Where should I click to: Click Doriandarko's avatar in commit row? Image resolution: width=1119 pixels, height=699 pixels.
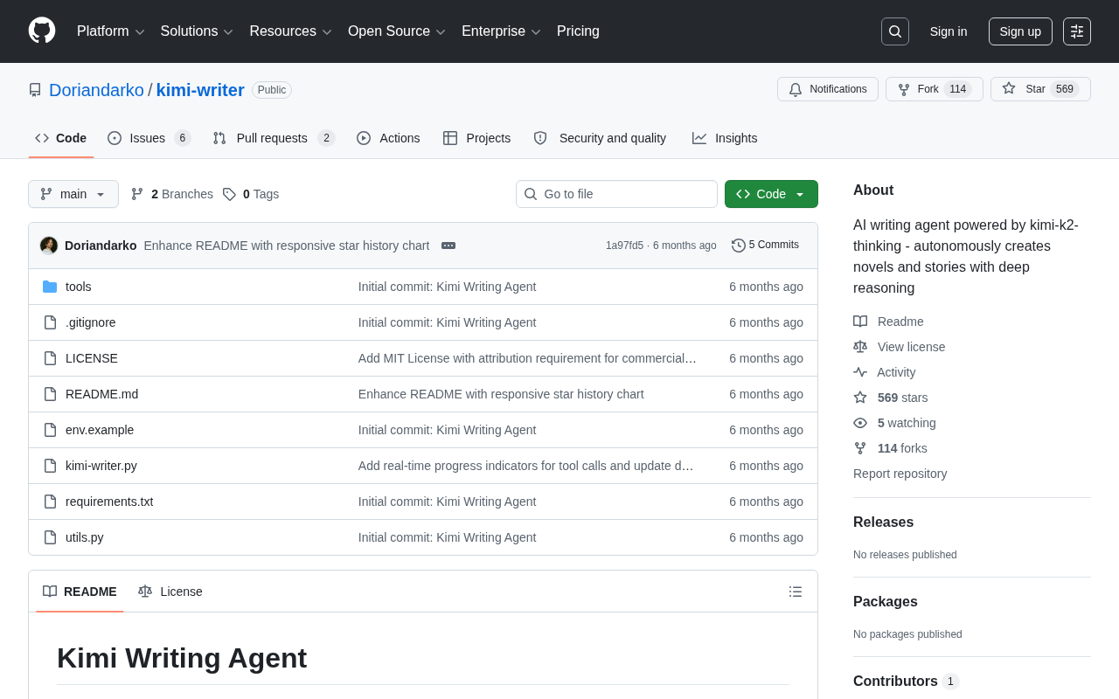(49, 246)
